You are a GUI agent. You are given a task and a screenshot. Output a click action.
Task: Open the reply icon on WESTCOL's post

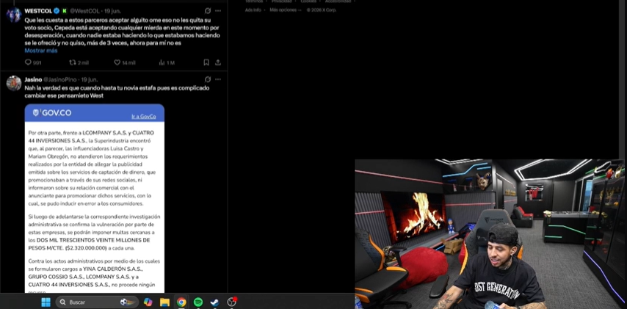coord(28,62)
